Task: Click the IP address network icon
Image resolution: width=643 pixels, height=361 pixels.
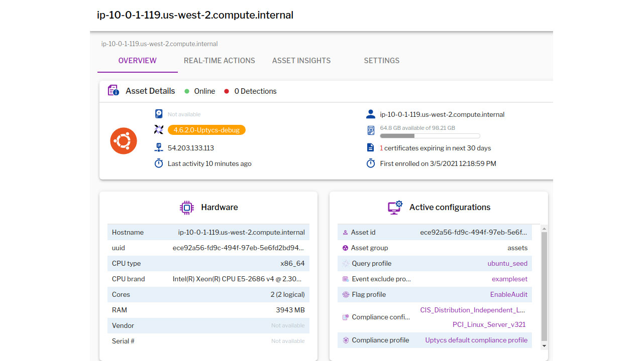Action: coord(159,148)
